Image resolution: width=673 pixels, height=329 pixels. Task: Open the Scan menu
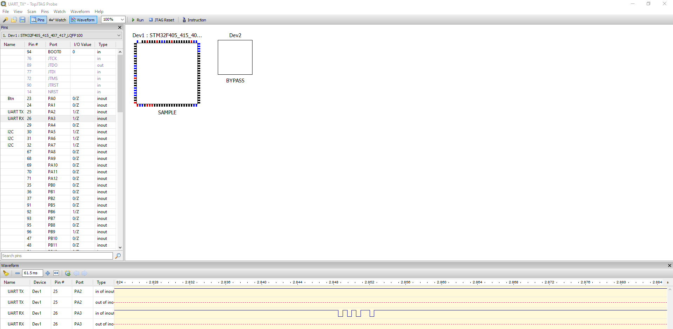[x=32, y=12]
